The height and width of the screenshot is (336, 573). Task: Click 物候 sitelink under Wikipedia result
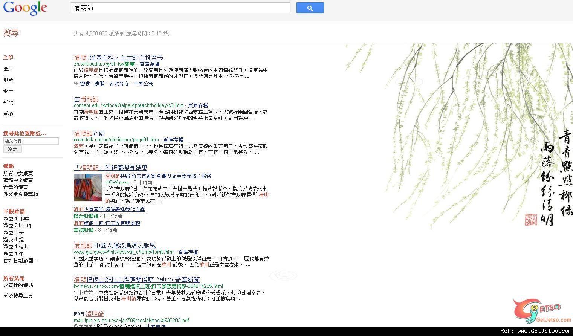point(85,84)
